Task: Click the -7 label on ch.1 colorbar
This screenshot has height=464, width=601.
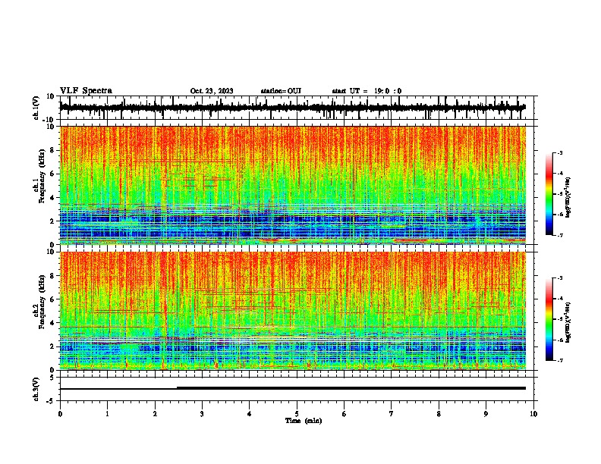Action: pyautogui.click(x=559, y=235)
